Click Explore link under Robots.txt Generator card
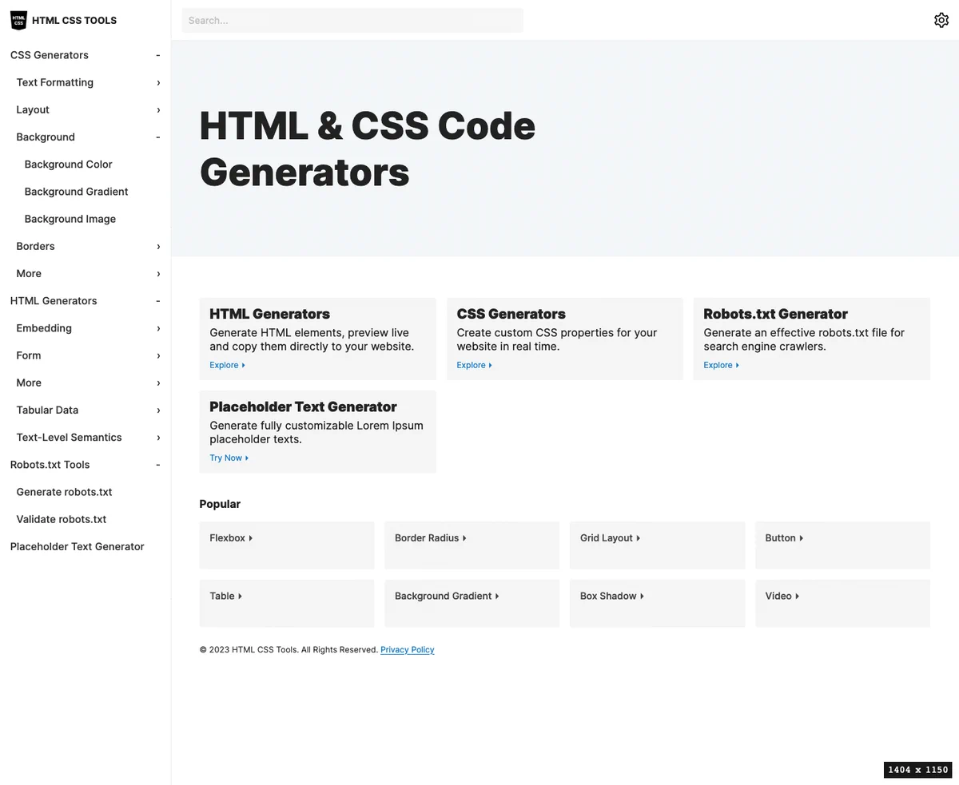959x785 pixels. click(x=721, y=365)
